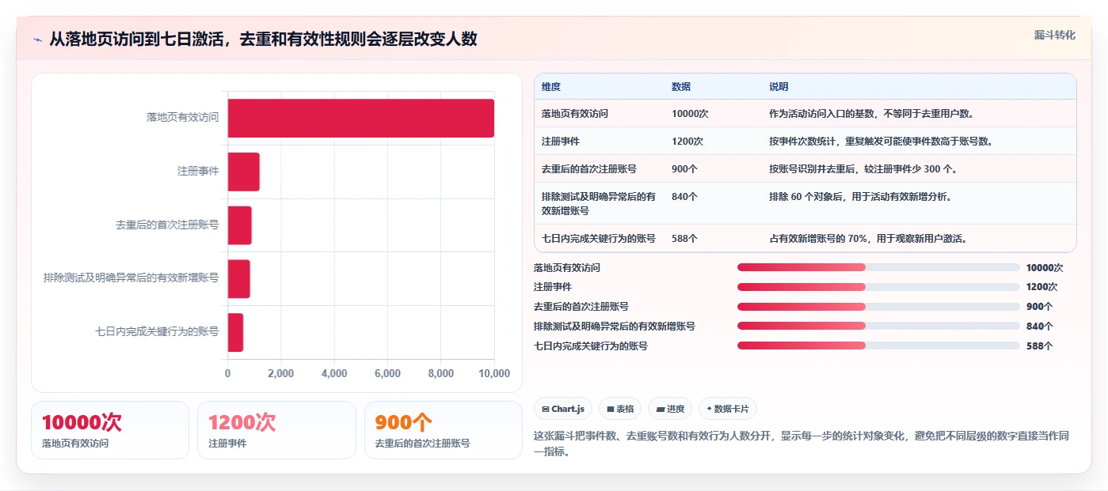Click the 588个 value beside the progress bar
The width and height of the screenshot is (1108, 491).
pyautogui.click(x=1039, y=346)
